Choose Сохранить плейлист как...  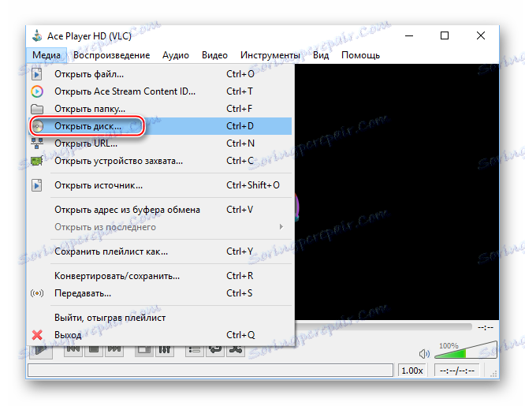[x=160, y=251]
